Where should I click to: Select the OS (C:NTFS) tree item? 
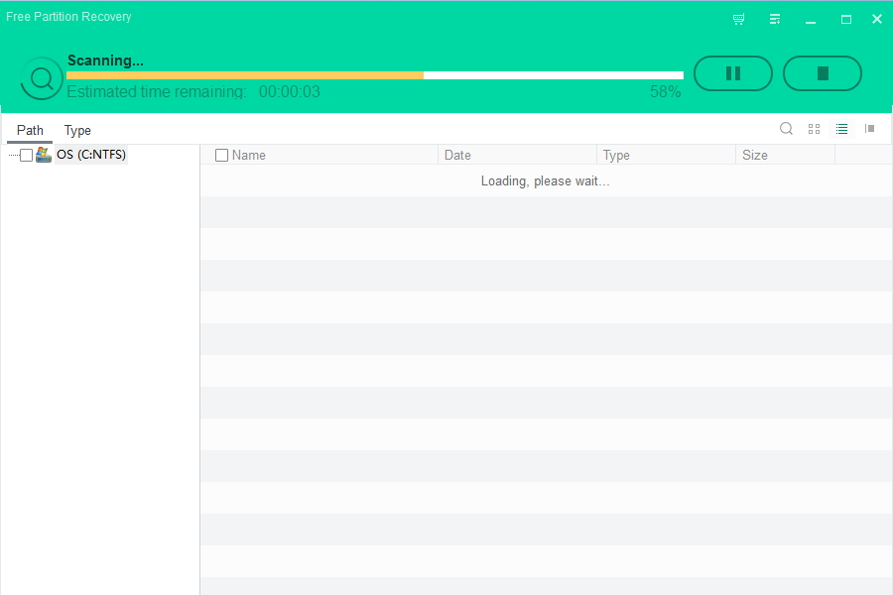click(x=91, y=155)
